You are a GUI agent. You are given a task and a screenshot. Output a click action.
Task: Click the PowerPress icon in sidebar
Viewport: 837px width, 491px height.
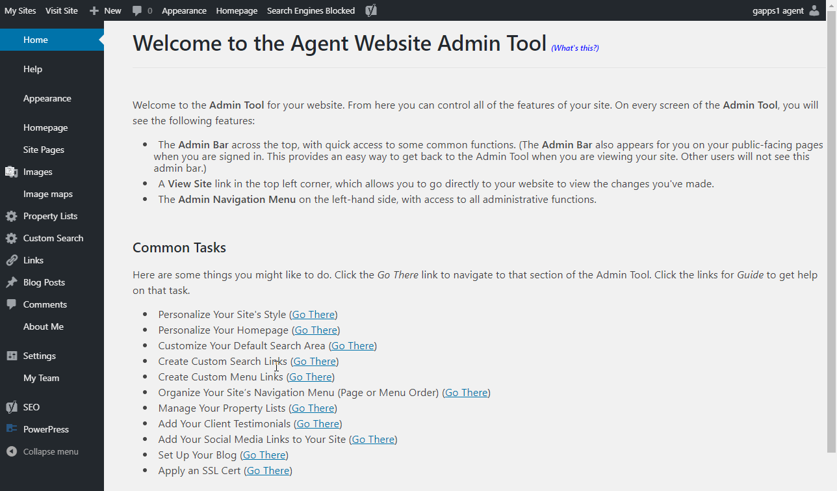pos(11,429)
